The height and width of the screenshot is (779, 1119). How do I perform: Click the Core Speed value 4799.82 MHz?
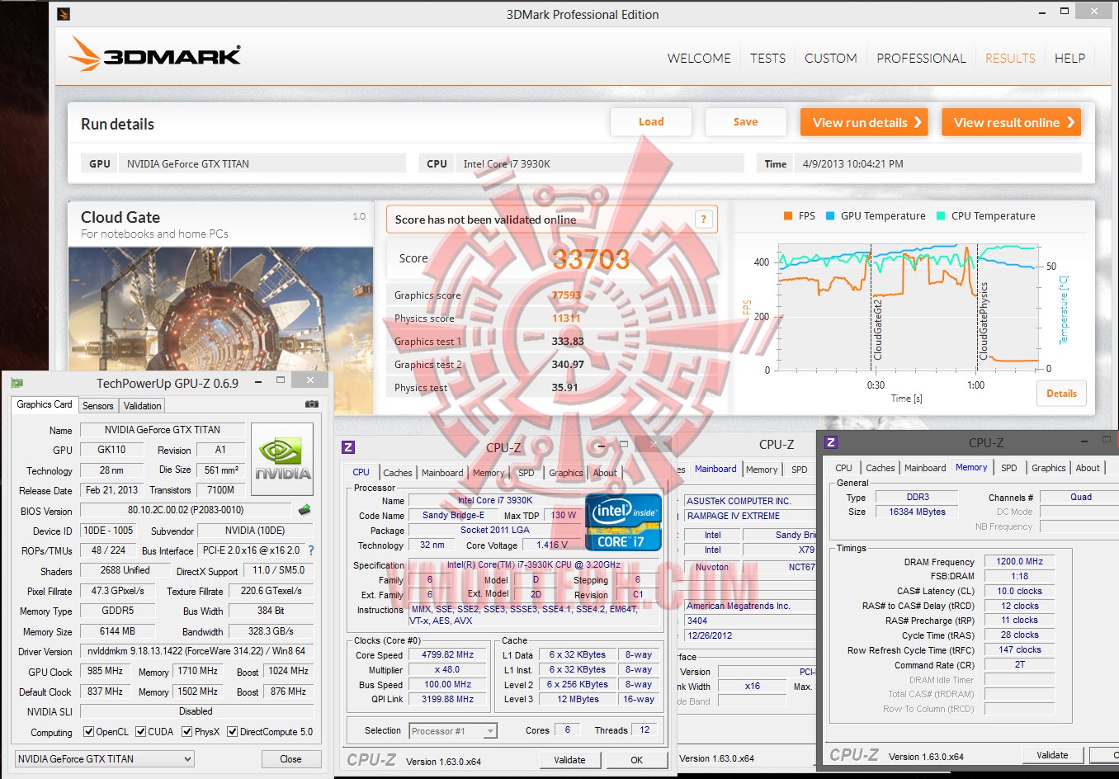click(448, 655)
